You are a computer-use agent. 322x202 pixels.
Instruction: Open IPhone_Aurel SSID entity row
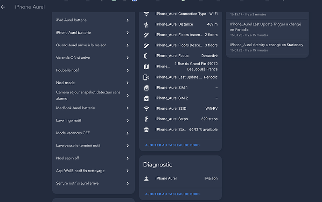click(180, 108)
